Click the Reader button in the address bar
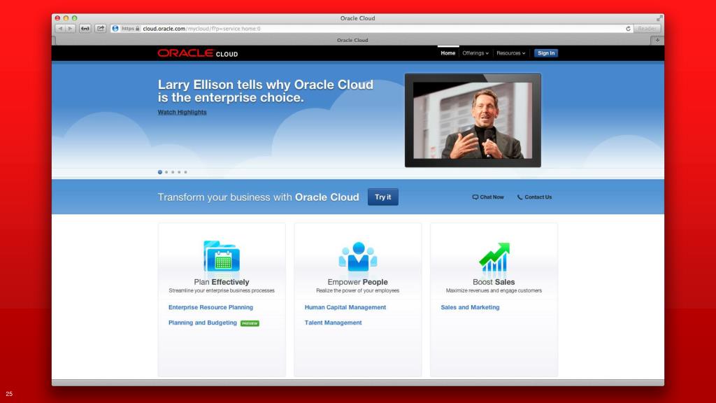Viewport: 716px width, 403px height. (647, 28)
